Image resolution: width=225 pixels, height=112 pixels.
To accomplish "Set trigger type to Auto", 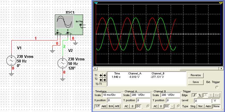I will click(208, 106).
